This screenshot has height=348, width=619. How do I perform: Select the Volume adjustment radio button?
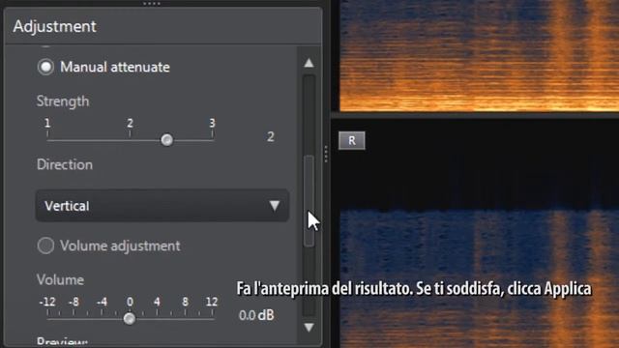[45, 246]
